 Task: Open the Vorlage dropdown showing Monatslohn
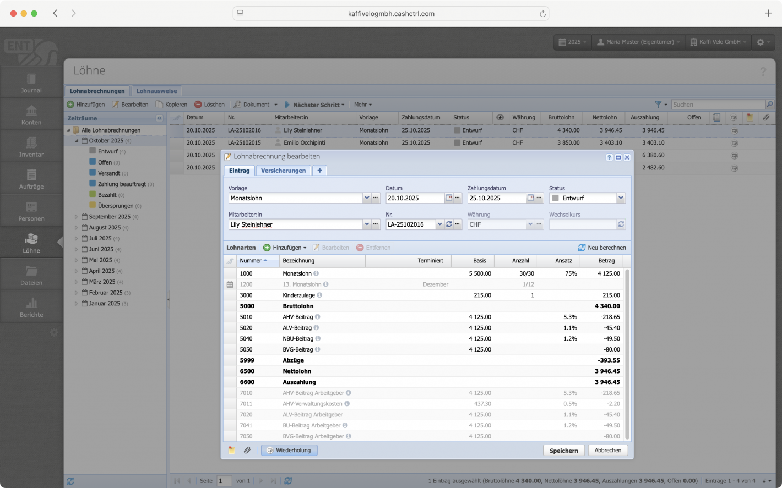(x=367, y=198)
